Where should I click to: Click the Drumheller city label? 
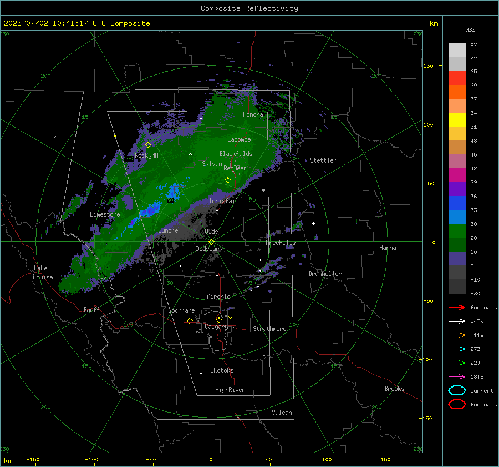click(325, 274)
